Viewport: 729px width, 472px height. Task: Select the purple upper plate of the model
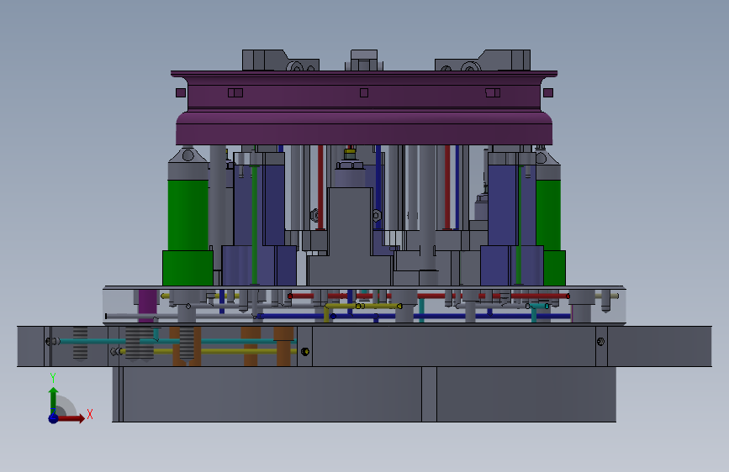364,108
